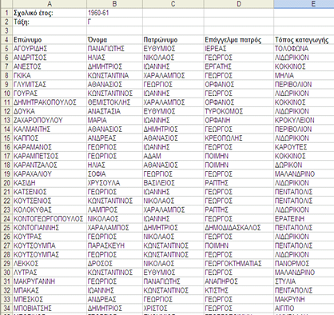Click cell 'ΟΡΦΑΝΗ'

[x=239, y=120]
